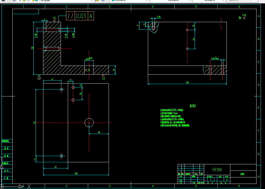Select the 其余 text beside the 12.5 roughness symbol
The height and width of the screenshot is (189, 265).
coord(240,18)
